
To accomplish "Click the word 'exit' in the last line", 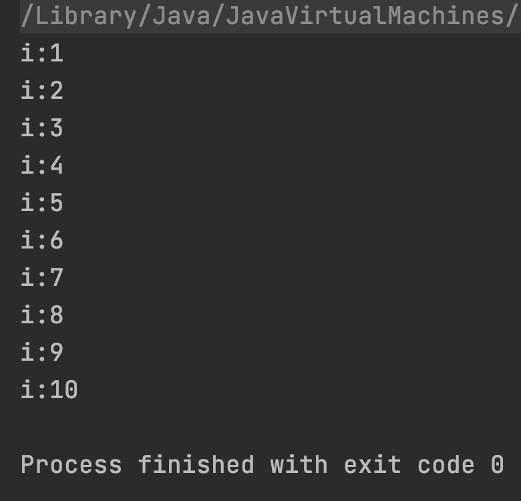I will click(x=373, y=464).
